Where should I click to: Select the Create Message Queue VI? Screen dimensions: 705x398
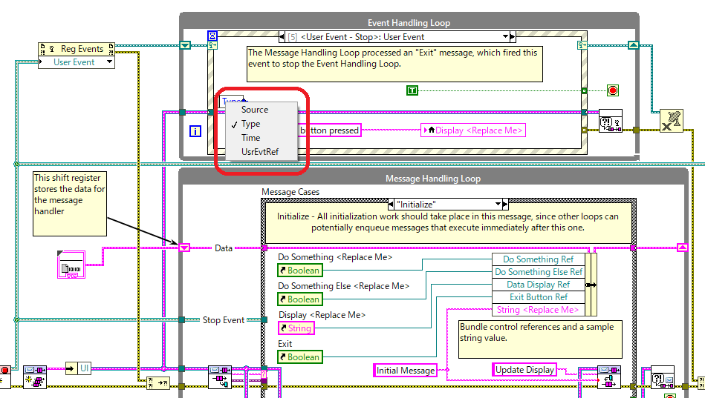(x=35, y=377)
